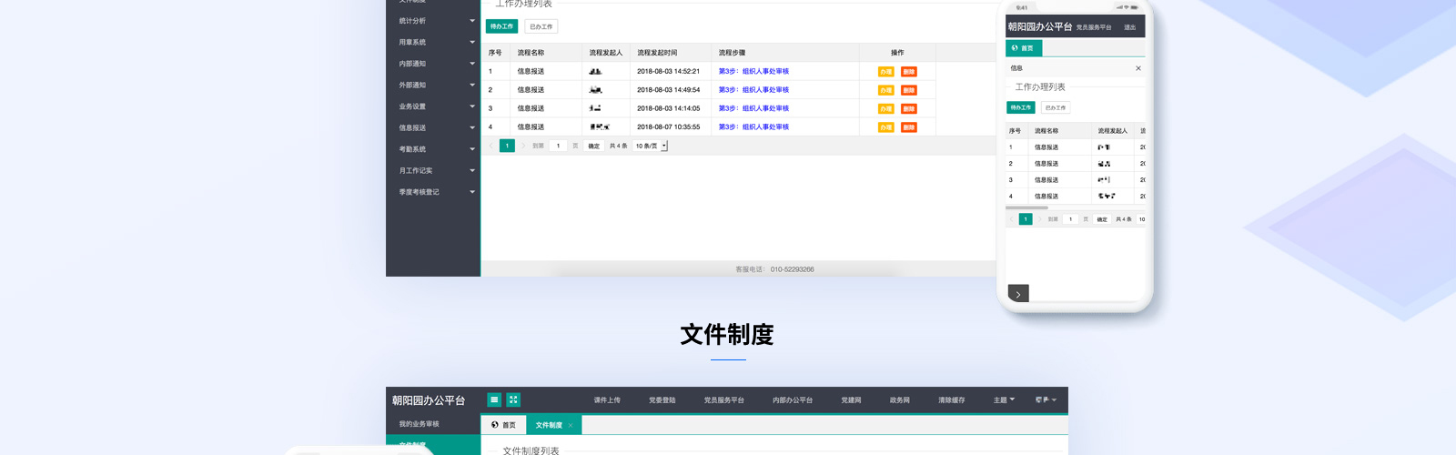Click 清除缓存 in the top navigation
The height and width of the screenshot is (455, 1456).
coord(951,400)
